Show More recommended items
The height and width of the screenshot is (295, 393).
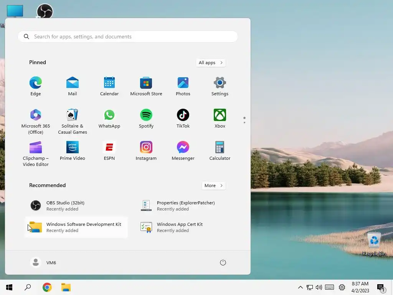tap(213, 186)
